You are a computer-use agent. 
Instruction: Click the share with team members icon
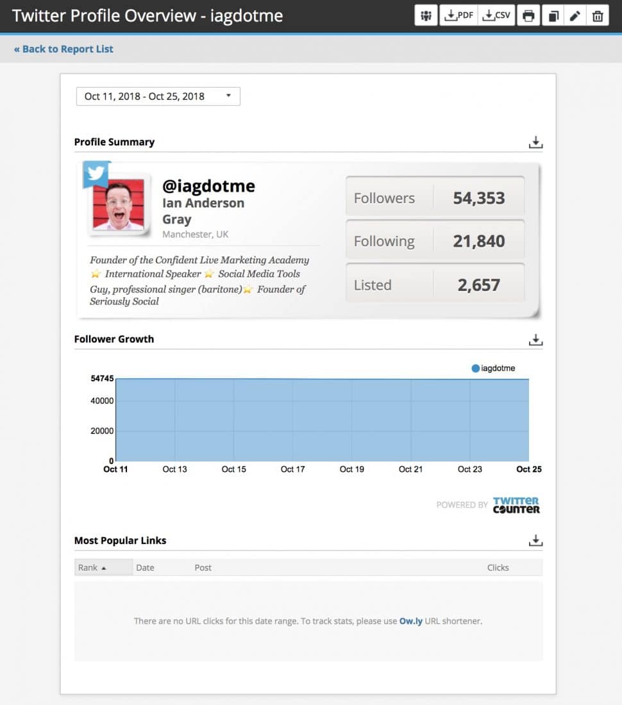(425, 16)
